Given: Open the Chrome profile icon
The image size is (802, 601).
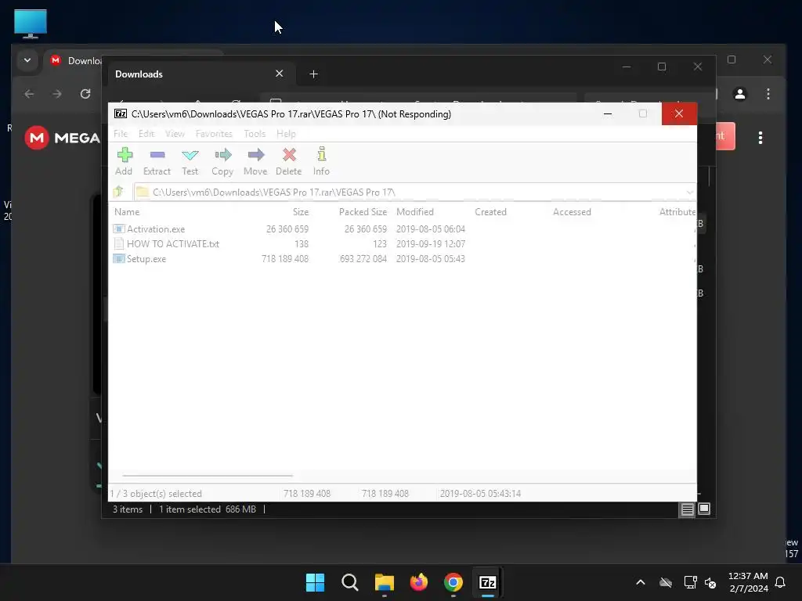Looking at the screenshot, I should tap(739, 94).
